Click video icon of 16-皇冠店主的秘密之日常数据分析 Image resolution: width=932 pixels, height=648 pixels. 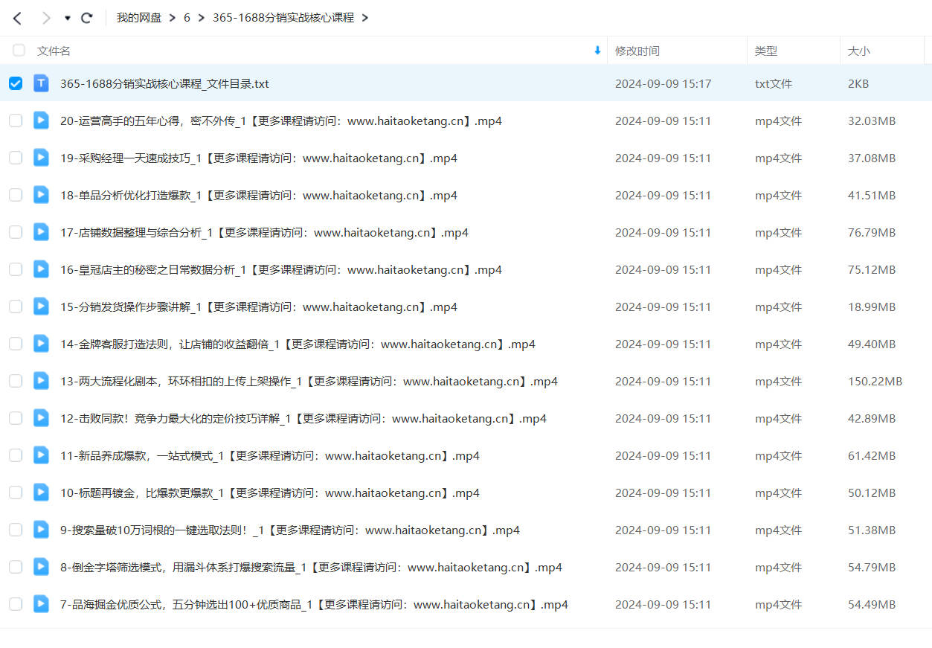(41, 269)
